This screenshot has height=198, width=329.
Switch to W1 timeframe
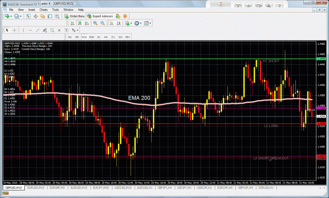(121, 37)
